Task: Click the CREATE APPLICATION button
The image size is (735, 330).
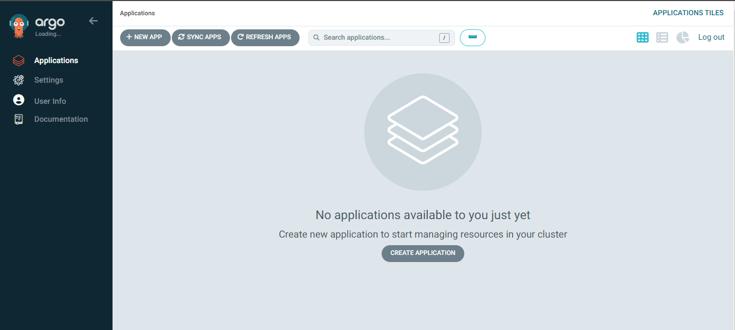Action: (x=423, y=253)
